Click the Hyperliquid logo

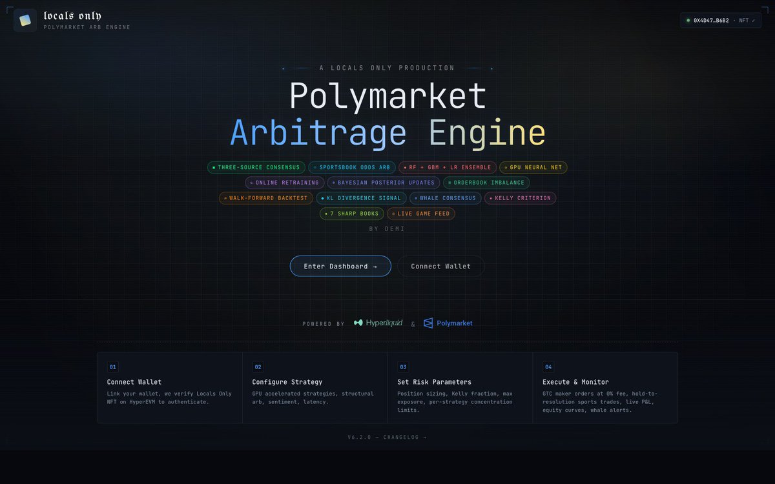[x=378, y=323]
